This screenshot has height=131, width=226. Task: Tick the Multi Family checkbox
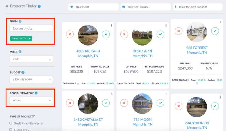click(11, 129)
